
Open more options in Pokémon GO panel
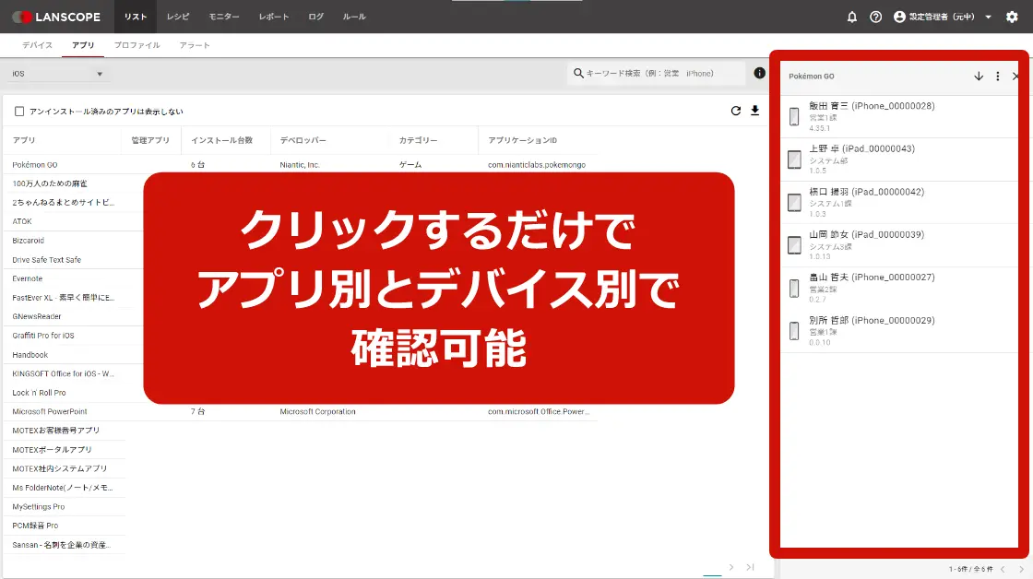997,77
